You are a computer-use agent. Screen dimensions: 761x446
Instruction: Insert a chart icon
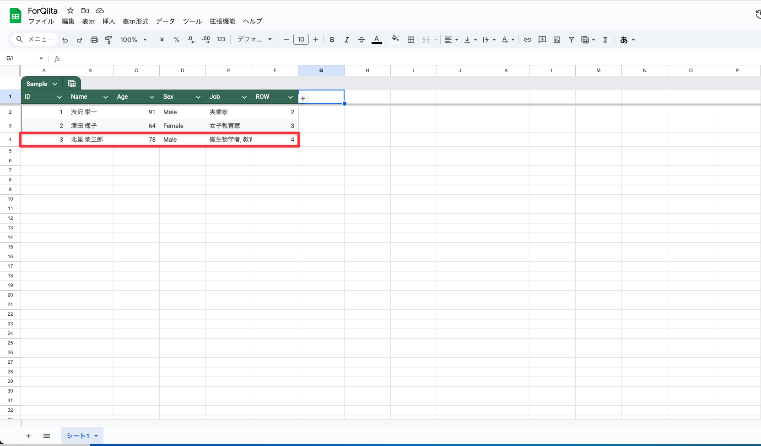pyautogui.click(x=557, y=40)
